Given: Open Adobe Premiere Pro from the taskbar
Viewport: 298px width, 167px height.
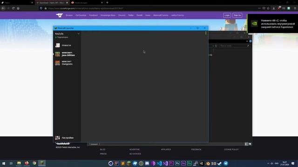Looking at the screenshot, I should (171, 163).
